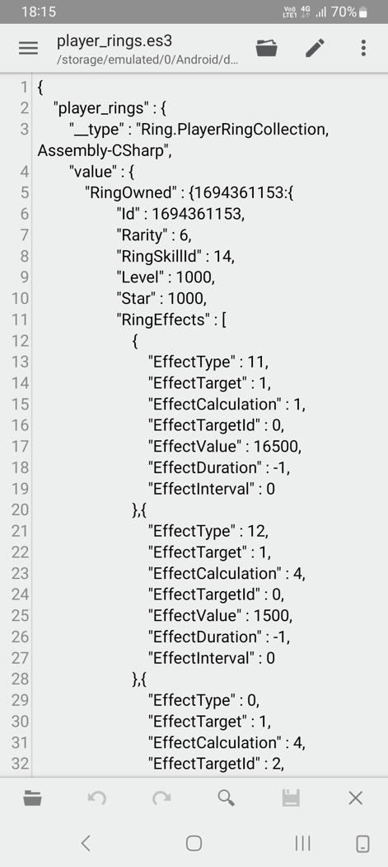The width and height of the screenshot is (388, 867).
Task: Click the redo arrow icon
Action: [161, 798]
